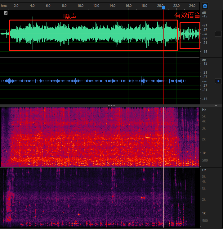Click the 24.0 mark on time ruler
Screen dimensions: 223x229
coord(192,6)
